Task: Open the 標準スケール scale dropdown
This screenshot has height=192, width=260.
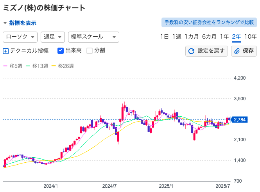Action: [x=93, y=37]
